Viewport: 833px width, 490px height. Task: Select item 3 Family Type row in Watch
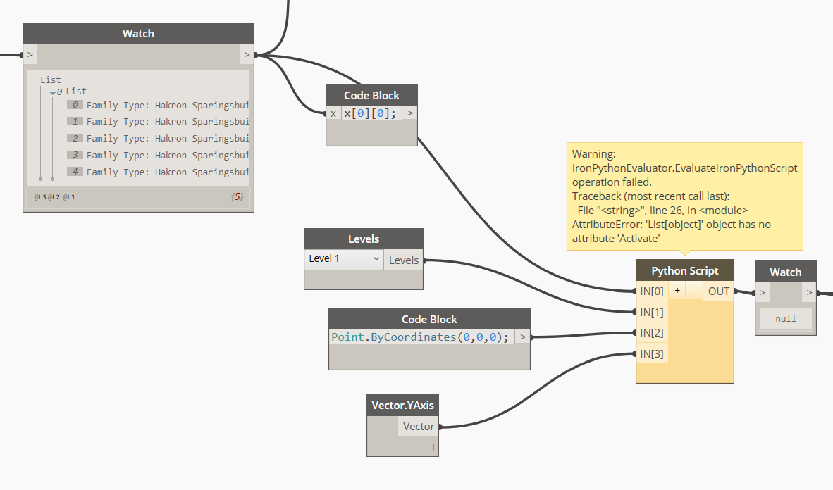coord(158,155)
